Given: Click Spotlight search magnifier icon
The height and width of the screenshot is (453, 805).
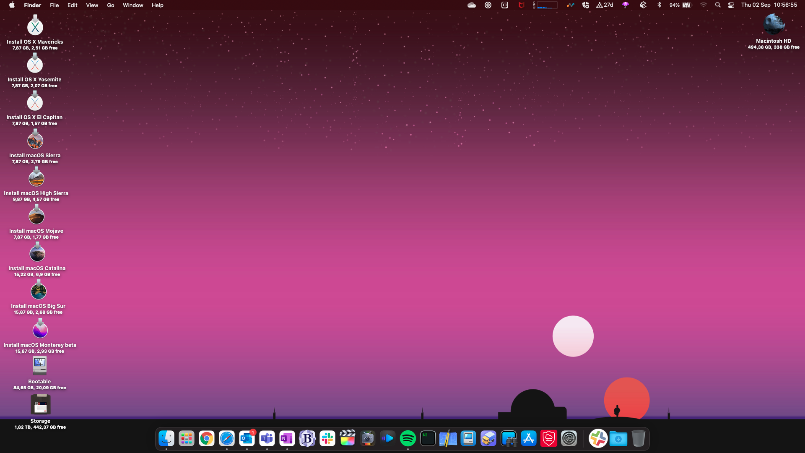Looking at the screenshot, I should [717, 5].
